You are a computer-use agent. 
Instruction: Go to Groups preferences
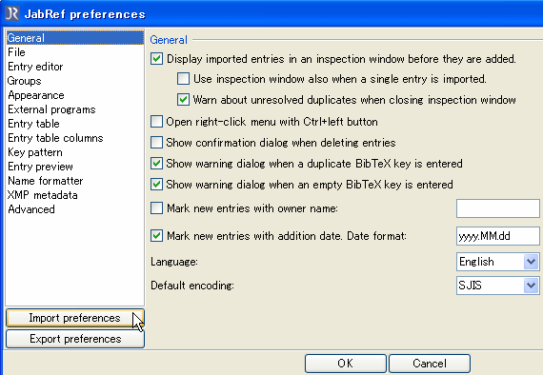tap(75, 81)
